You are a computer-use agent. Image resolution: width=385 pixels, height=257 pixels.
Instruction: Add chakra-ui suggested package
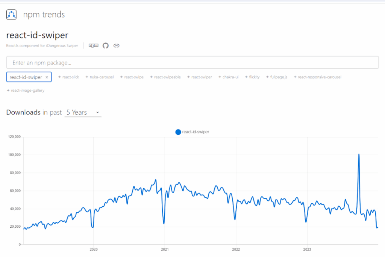coord(228,77)
